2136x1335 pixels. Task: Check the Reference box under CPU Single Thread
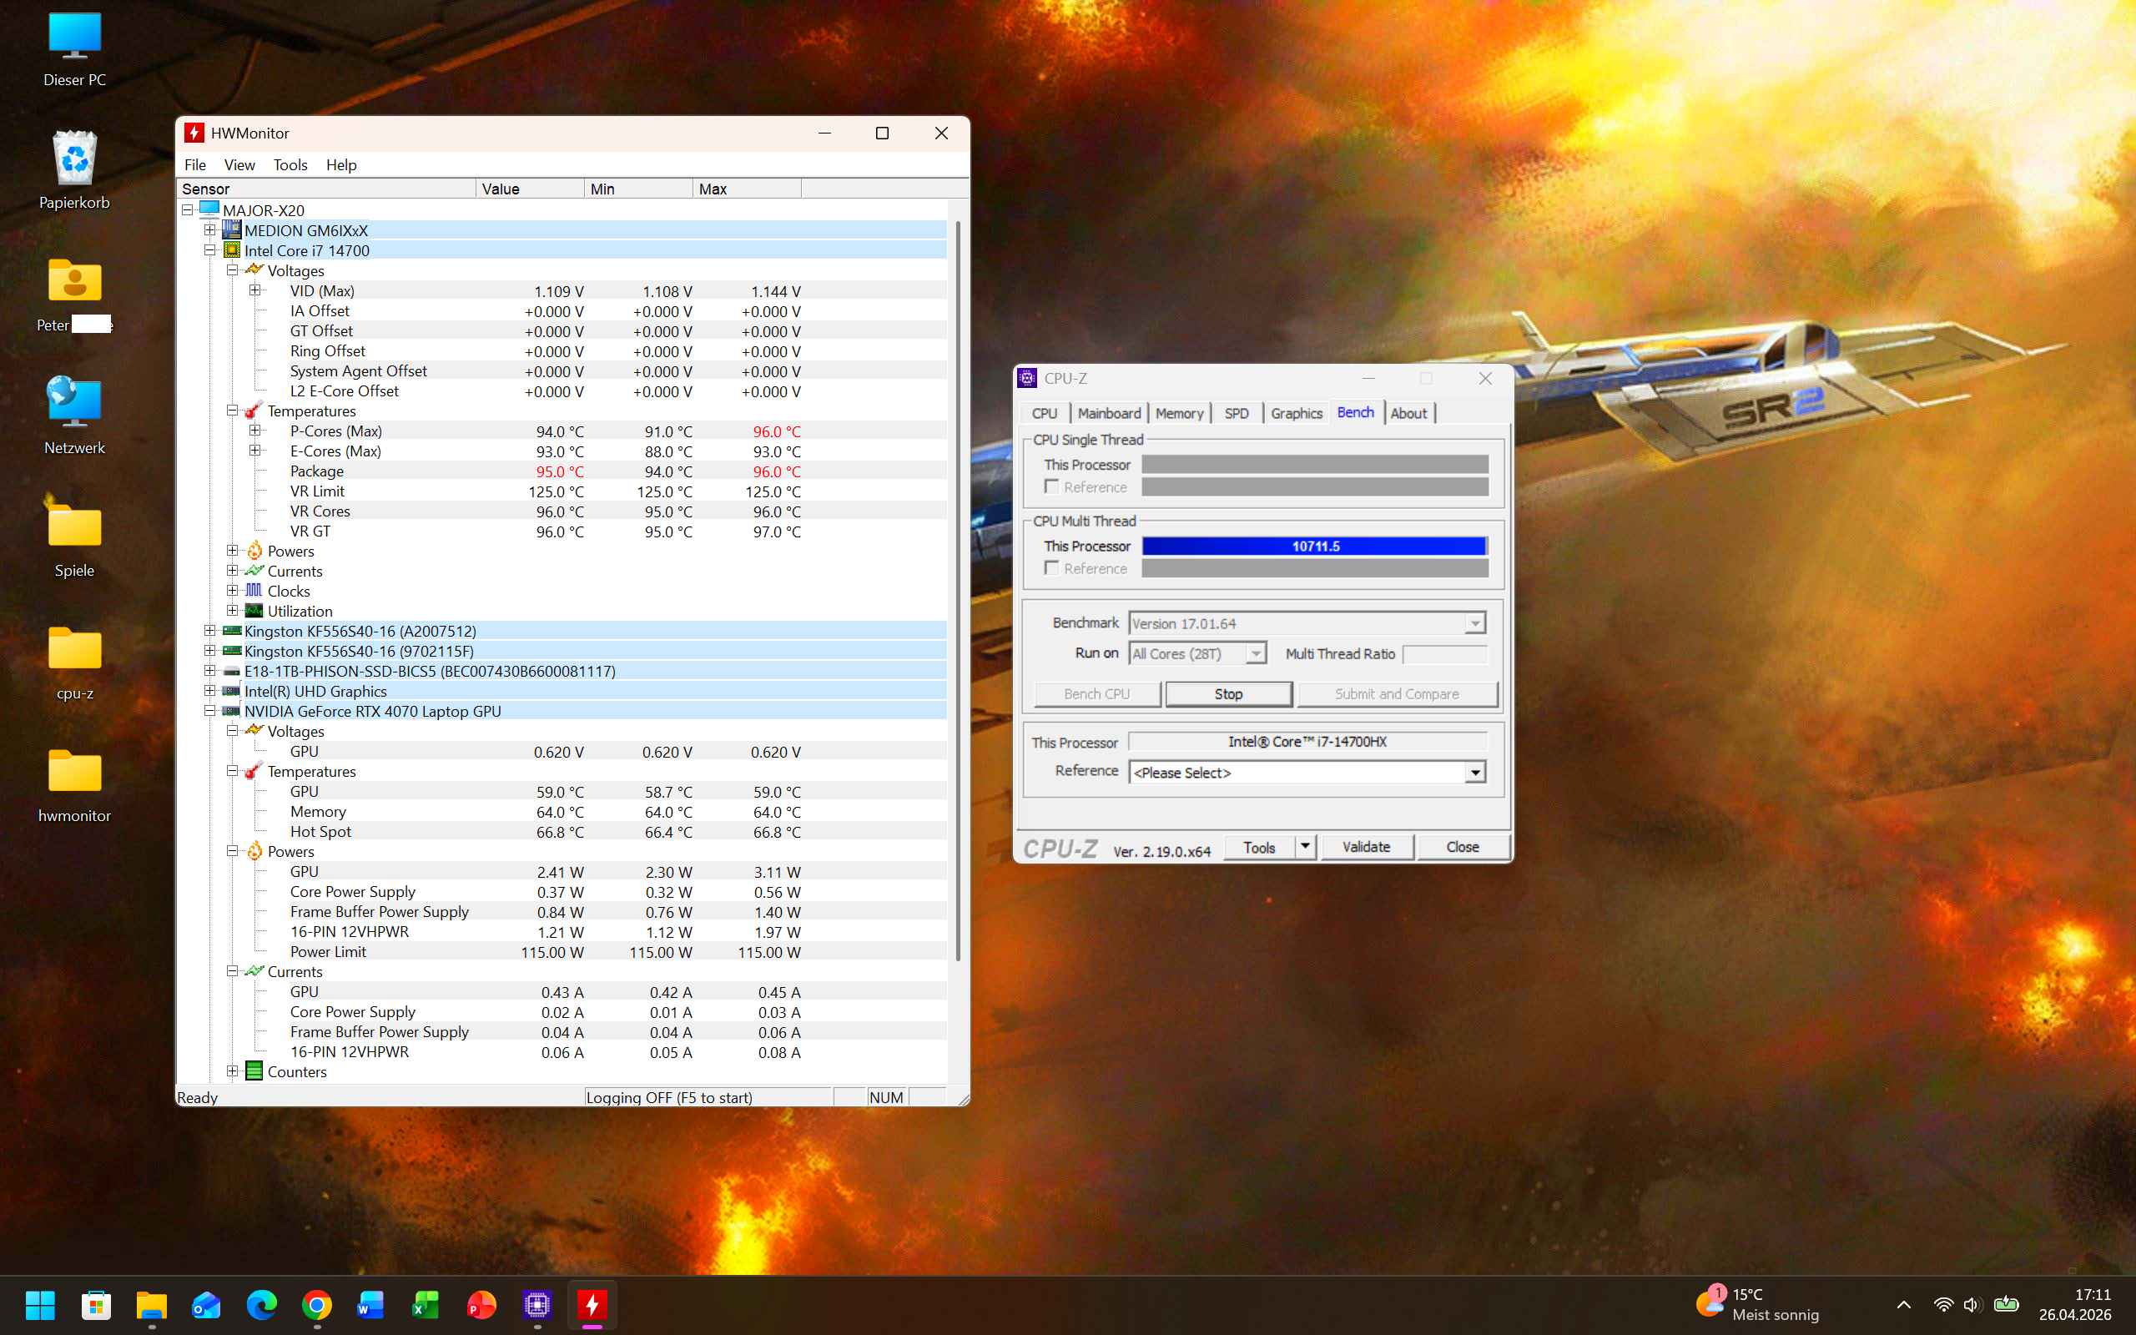pyautogui.click(x=1051, y=486)
